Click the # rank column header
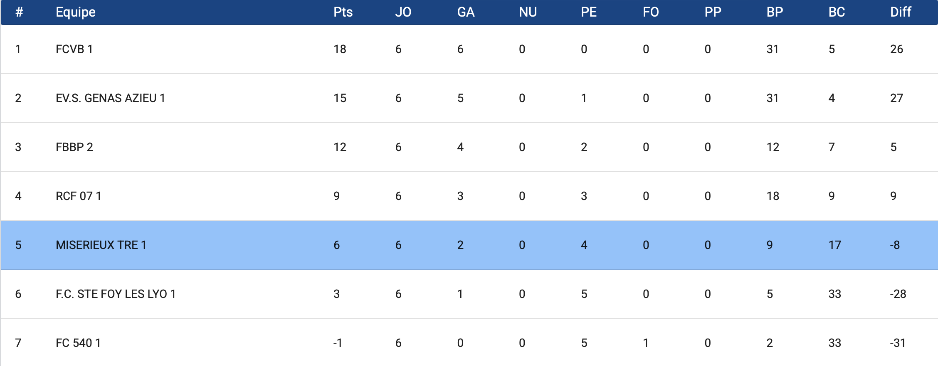This screenshot has height=366, width=938. pos(19,12)
